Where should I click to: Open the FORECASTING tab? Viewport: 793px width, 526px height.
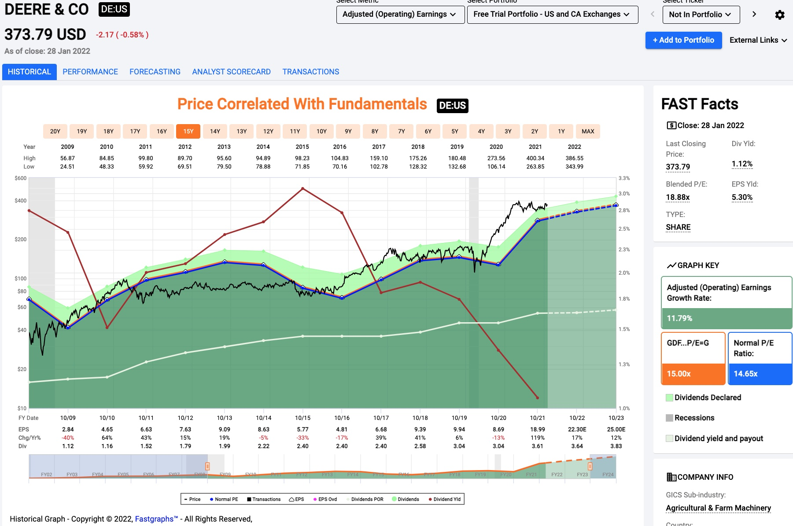point(155,72)
